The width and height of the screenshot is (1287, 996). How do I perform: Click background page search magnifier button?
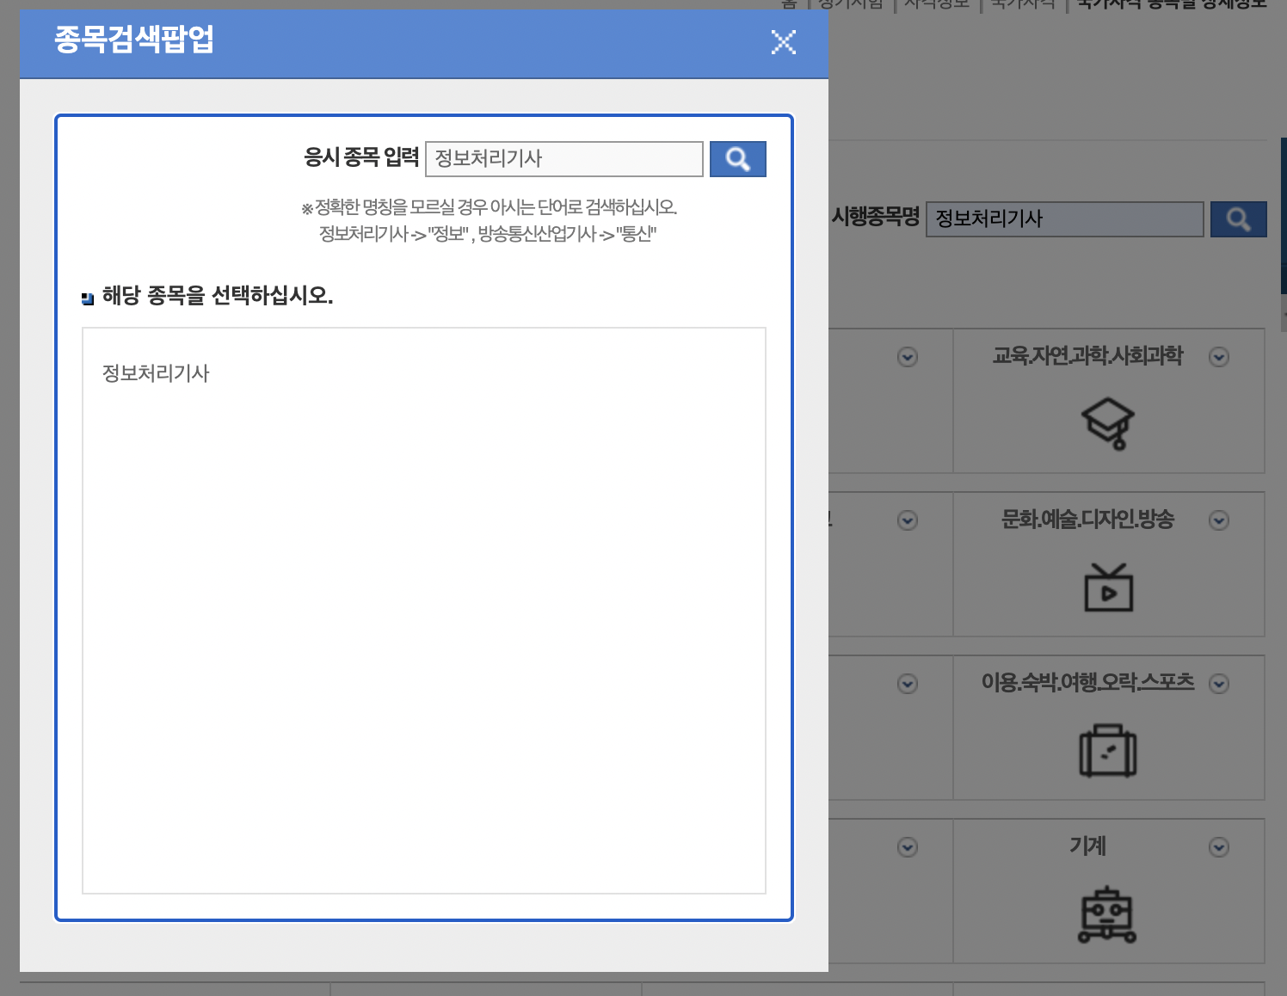tap(1238, 219)
